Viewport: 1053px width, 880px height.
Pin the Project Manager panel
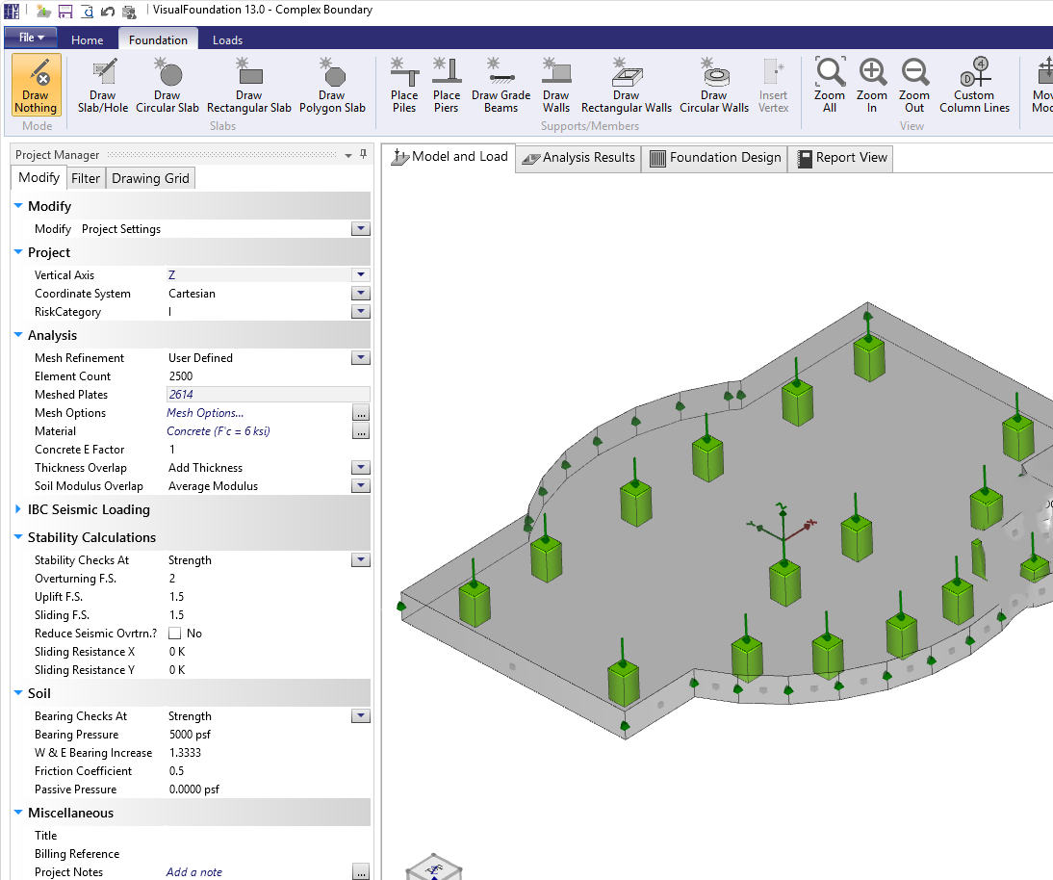coord(363,154)
